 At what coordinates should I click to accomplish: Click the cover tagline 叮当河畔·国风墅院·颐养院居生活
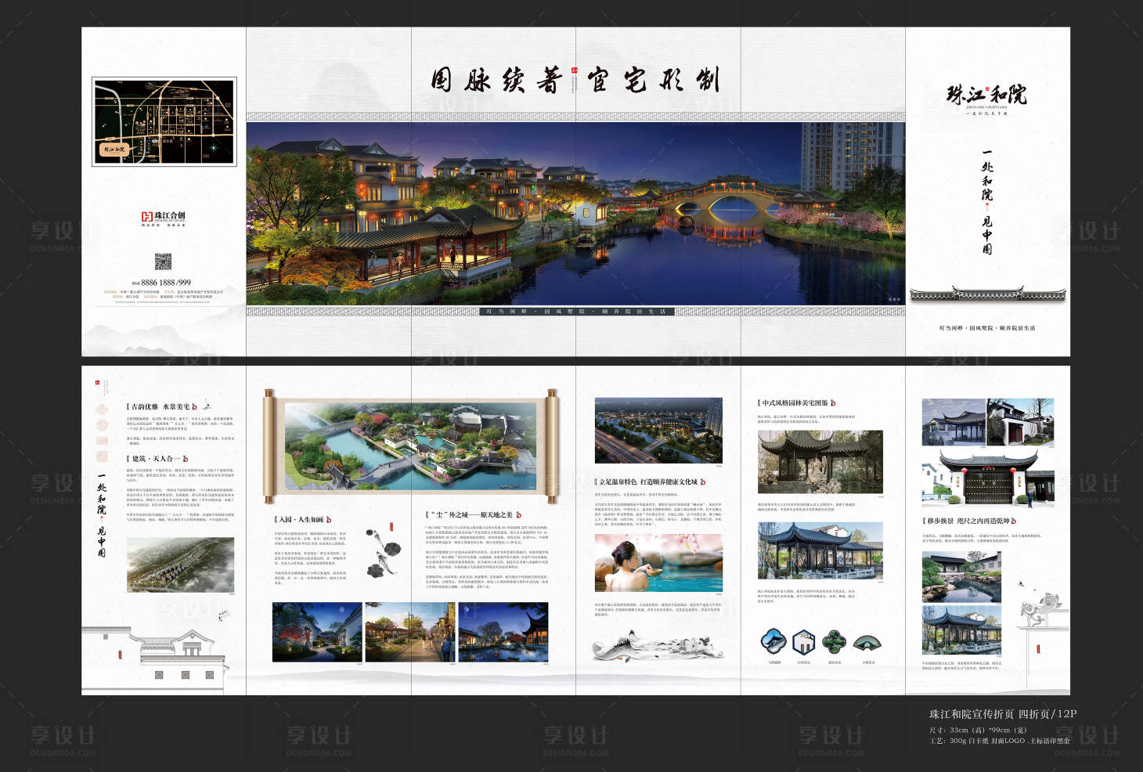point(986,328)
